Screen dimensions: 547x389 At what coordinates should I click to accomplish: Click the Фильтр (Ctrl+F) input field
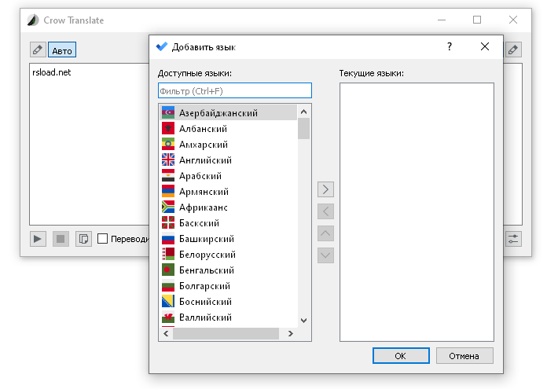pos(235,90)
